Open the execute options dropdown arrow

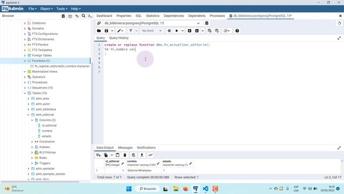(183, 31)
